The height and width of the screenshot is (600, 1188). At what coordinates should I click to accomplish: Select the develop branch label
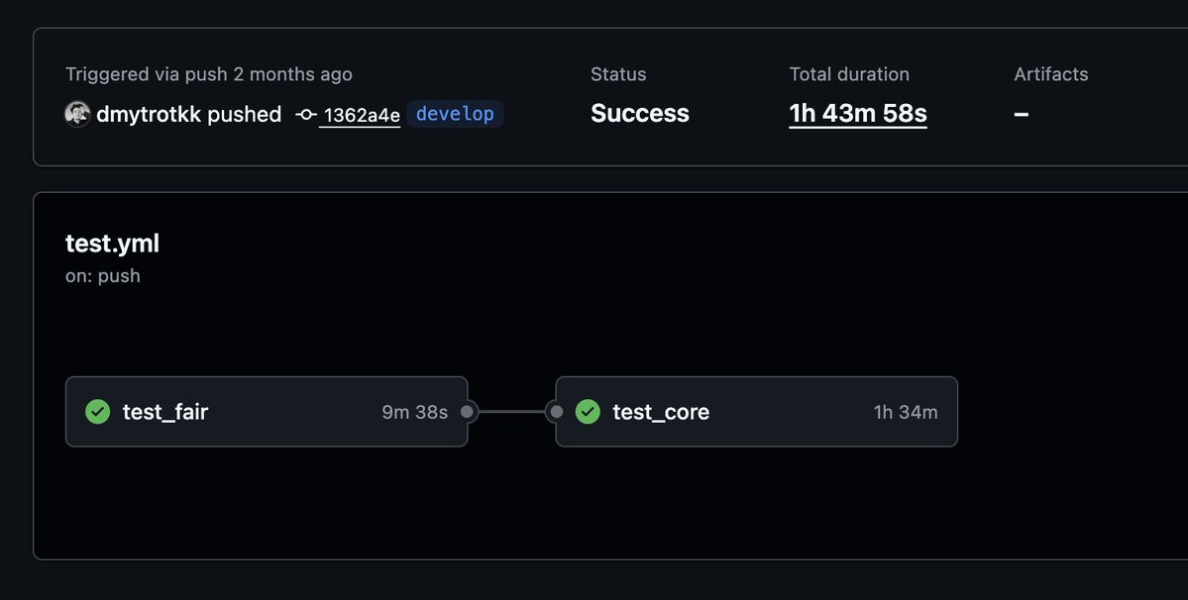[455, 114]
